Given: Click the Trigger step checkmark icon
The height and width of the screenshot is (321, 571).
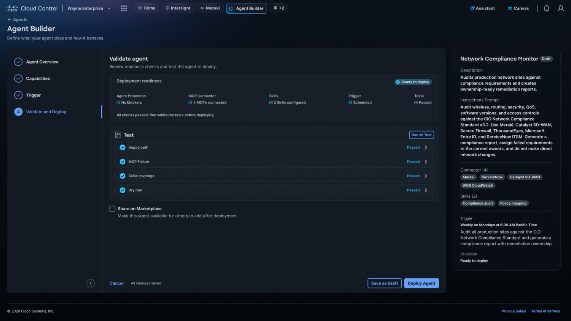Looking at the screenshot, I should [18, 95].
